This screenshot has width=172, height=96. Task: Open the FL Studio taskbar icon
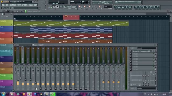[30, 94]
